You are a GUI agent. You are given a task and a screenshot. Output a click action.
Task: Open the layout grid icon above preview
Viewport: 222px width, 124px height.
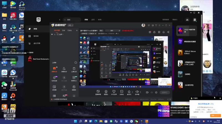click(159, 32)
